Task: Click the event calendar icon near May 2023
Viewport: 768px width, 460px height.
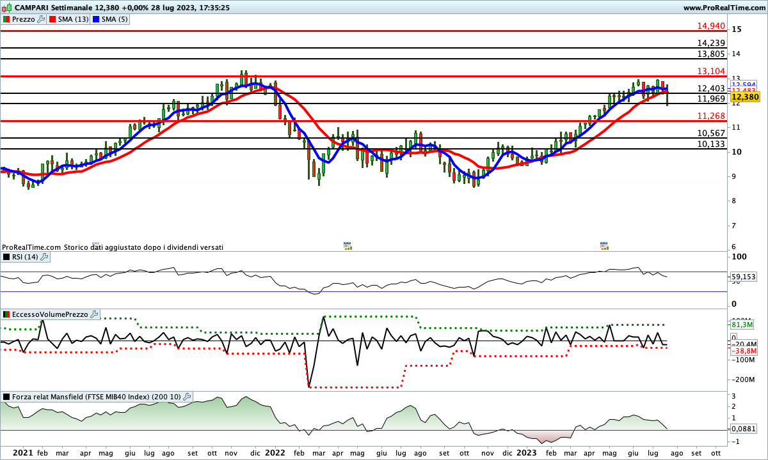Action: [603, 245]
